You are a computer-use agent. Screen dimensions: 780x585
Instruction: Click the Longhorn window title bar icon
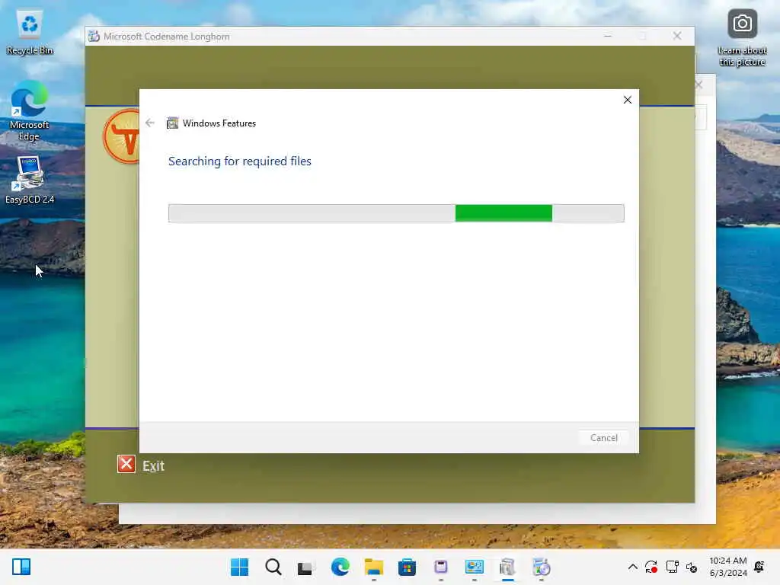pos(94,36)
